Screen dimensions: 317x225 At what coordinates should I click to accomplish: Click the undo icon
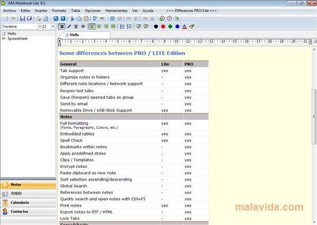[x=56, y=18]
